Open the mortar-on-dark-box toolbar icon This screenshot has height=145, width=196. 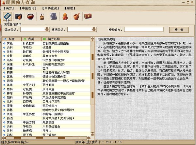pos(19,17)
